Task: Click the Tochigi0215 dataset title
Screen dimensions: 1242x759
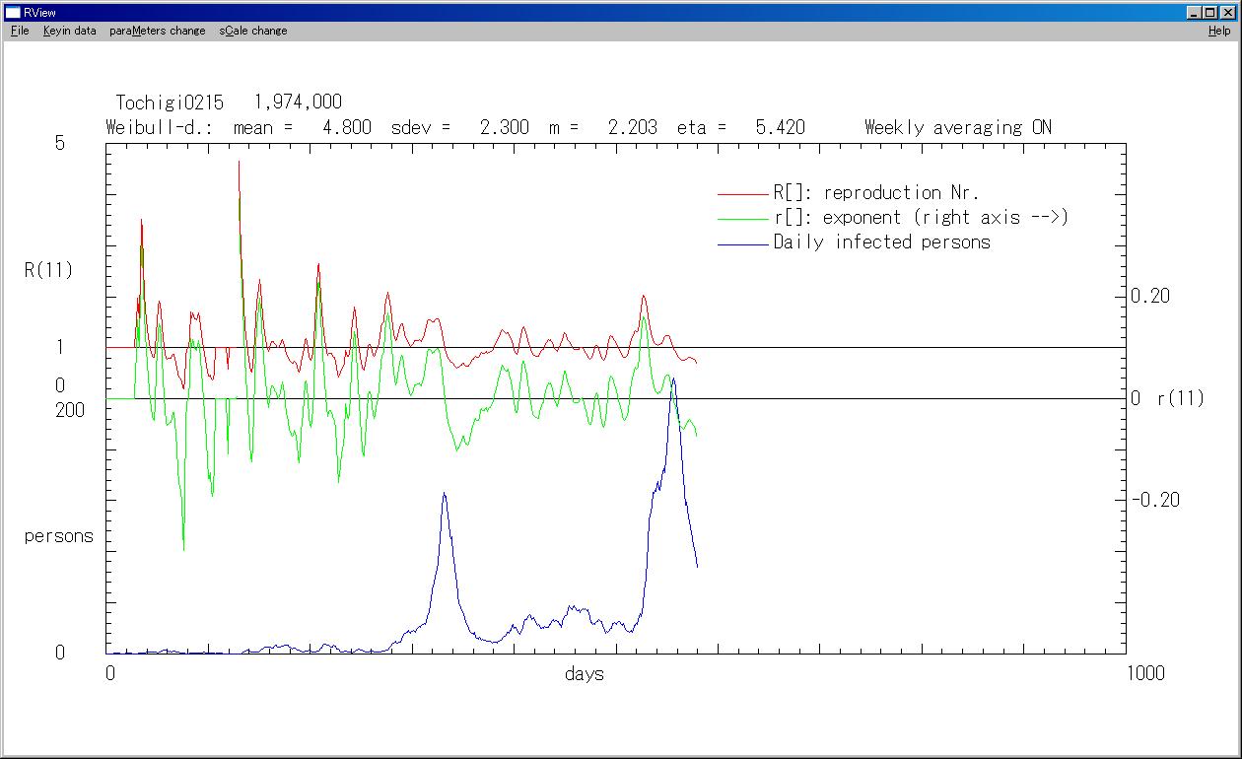Action: click(170, 103)
